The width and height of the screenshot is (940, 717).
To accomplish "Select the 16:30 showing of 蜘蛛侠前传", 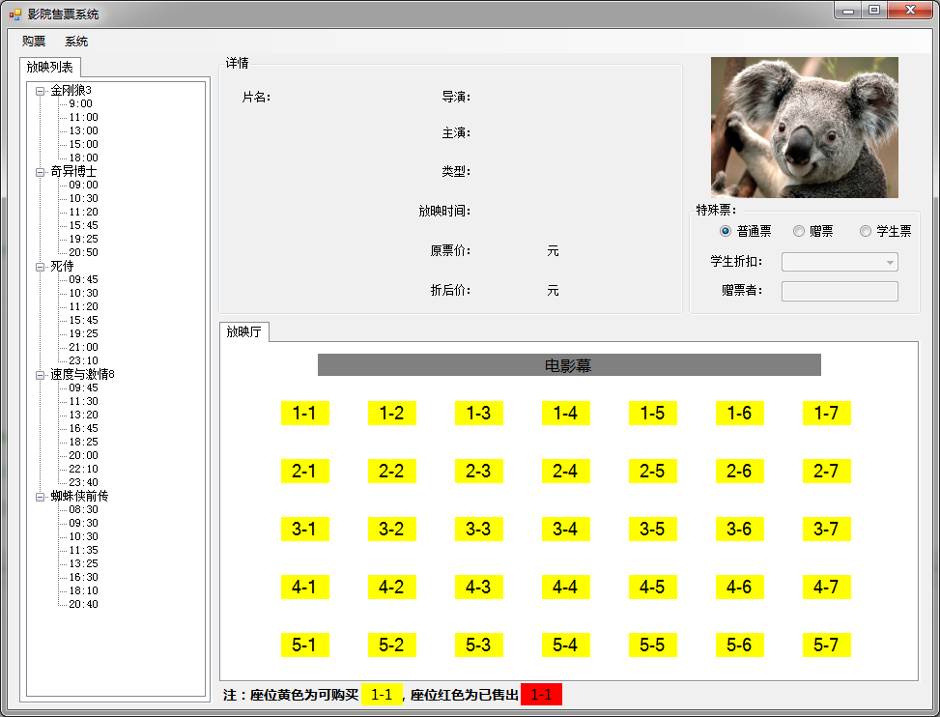I will 83,577.
